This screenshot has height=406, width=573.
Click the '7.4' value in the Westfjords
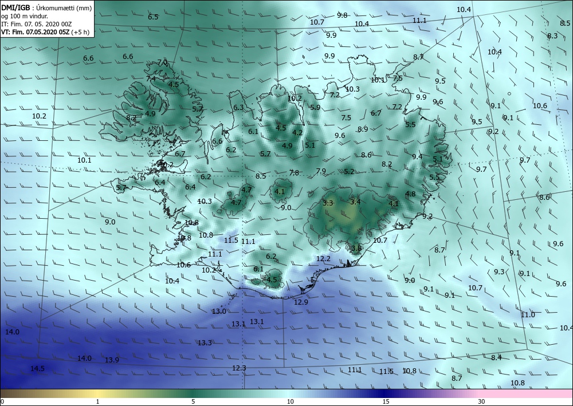151,78
